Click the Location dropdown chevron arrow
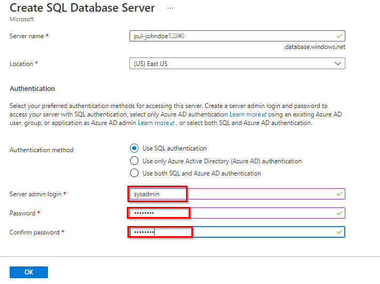The image size is (380, 284). (x=338, y=64)
